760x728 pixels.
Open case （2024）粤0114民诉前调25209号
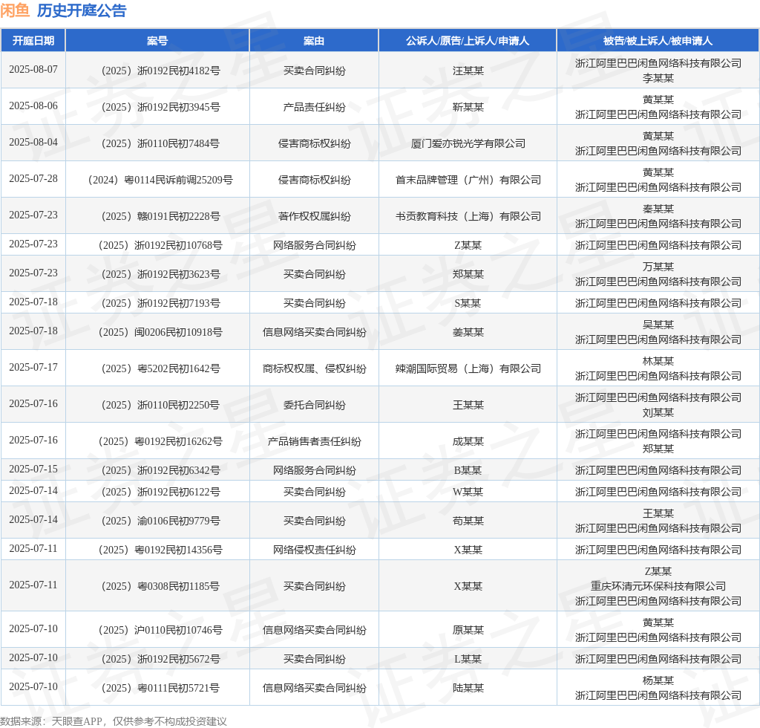(157, 180)
